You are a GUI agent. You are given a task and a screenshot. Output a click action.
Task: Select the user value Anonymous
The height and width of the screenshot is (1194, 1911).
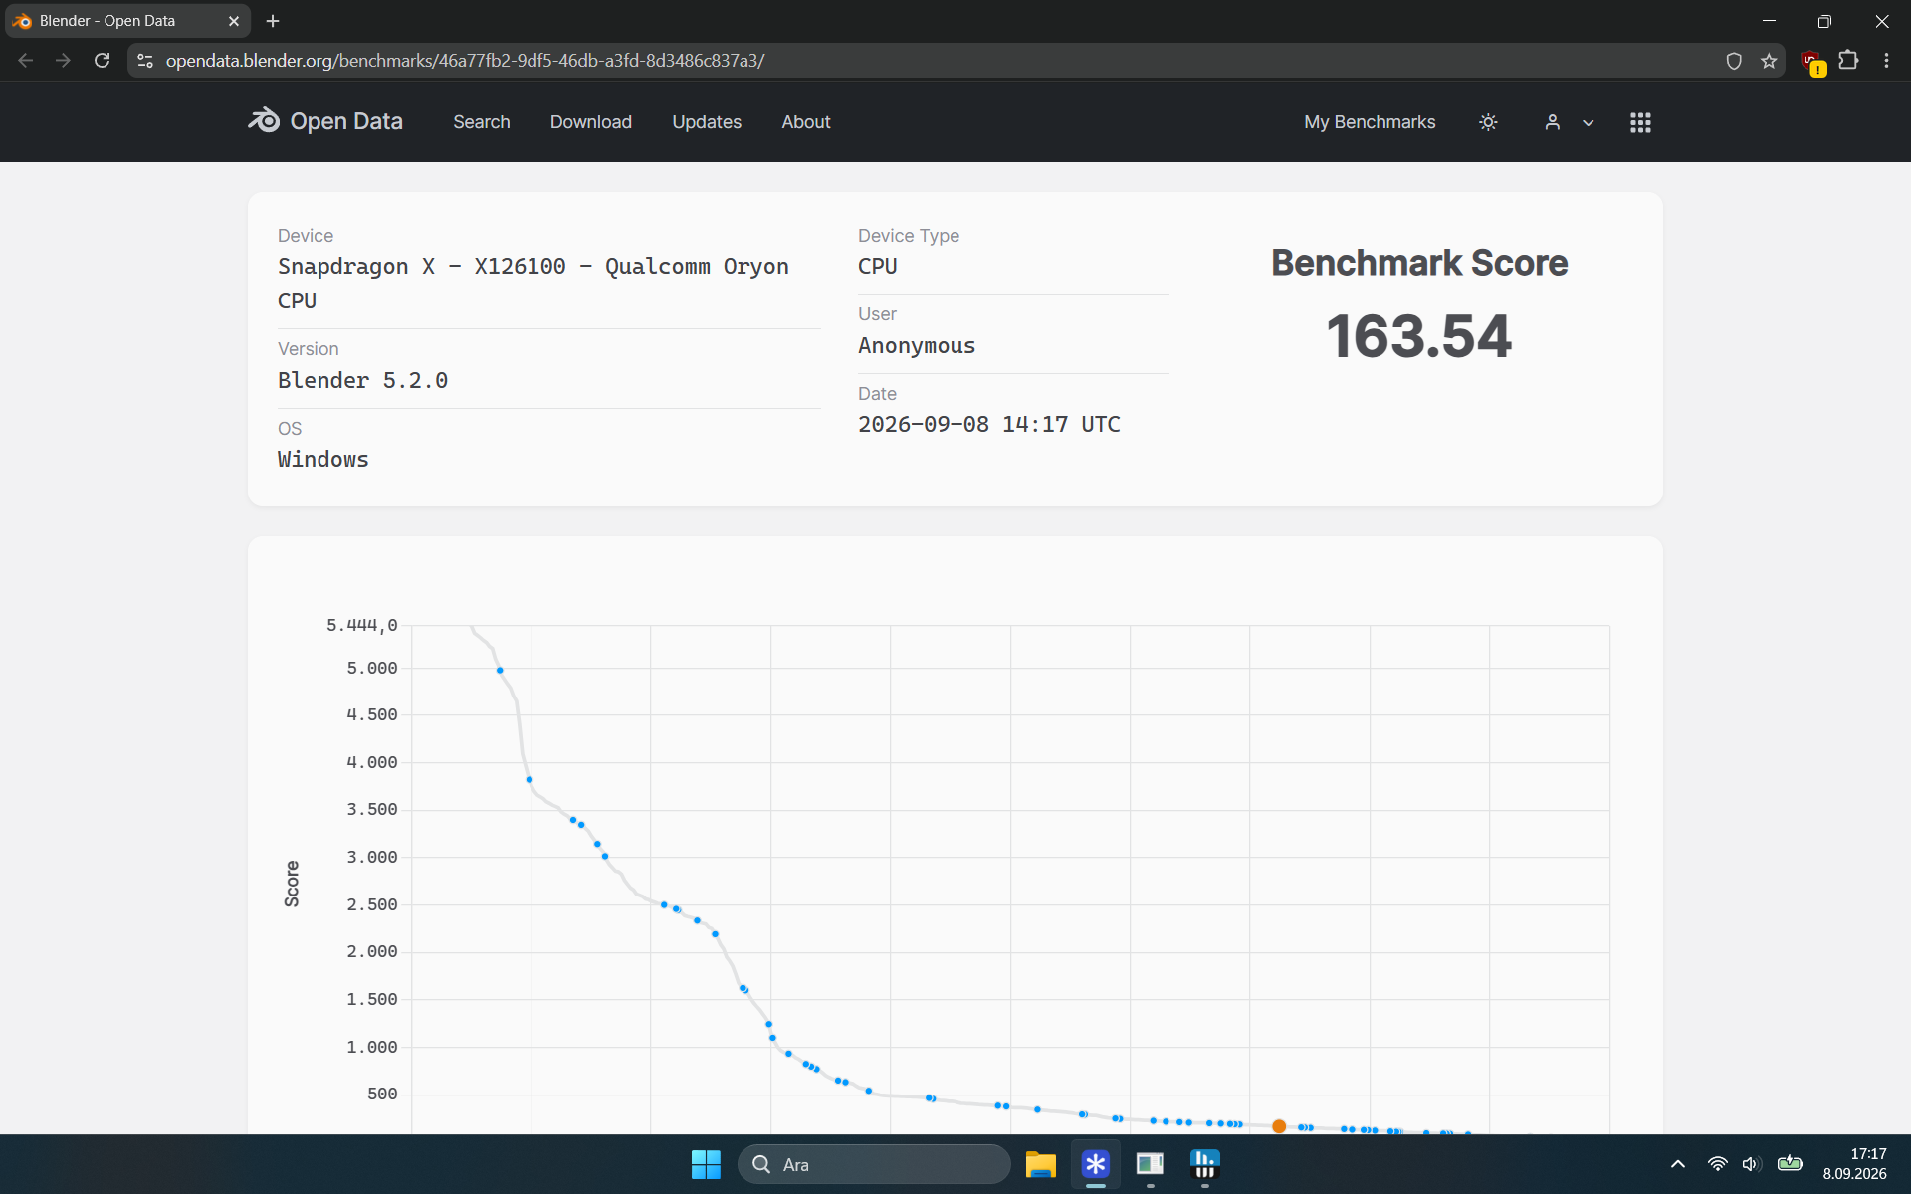click(x=917, y=346)
